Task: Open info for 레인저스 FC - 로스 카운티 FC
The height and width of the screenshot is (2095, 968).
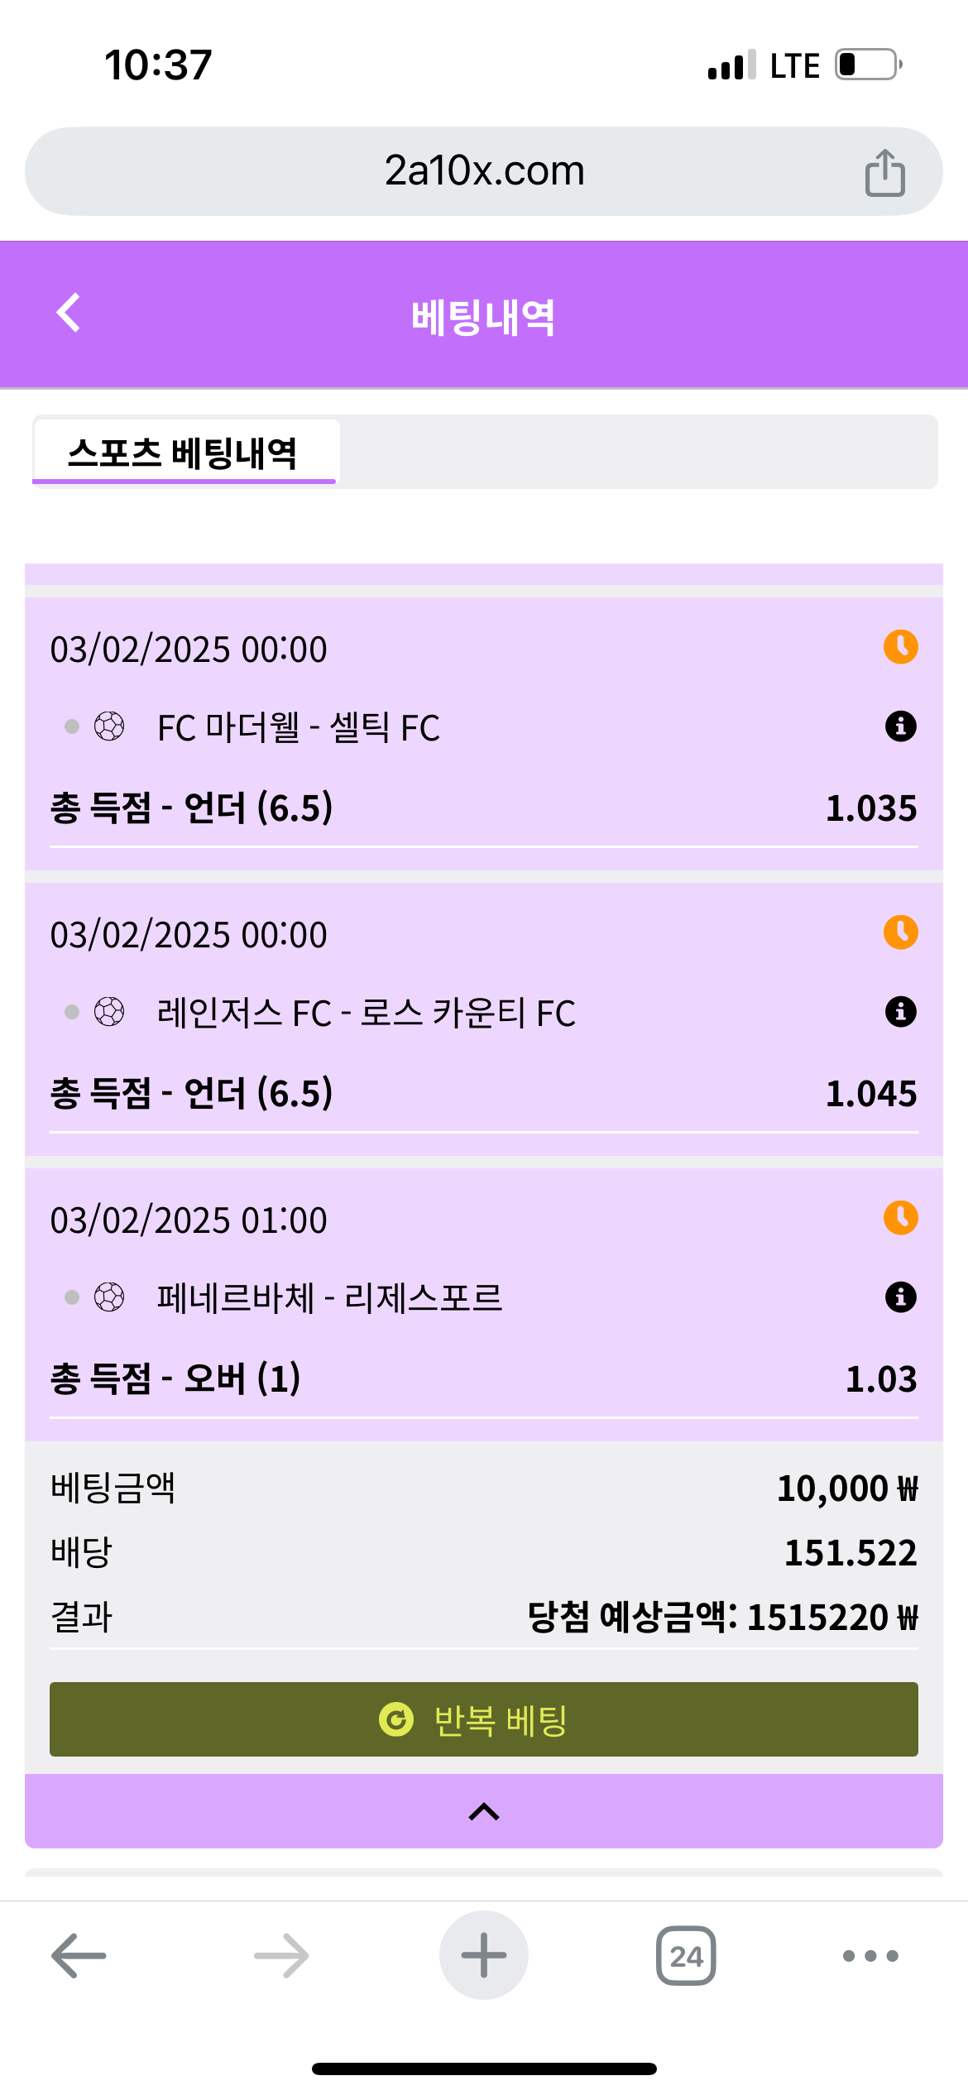Action: point(900,1011)
